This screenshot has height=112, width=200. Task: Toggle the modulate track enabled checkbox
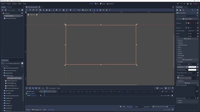pyautogui.click(x=28, y=96)
